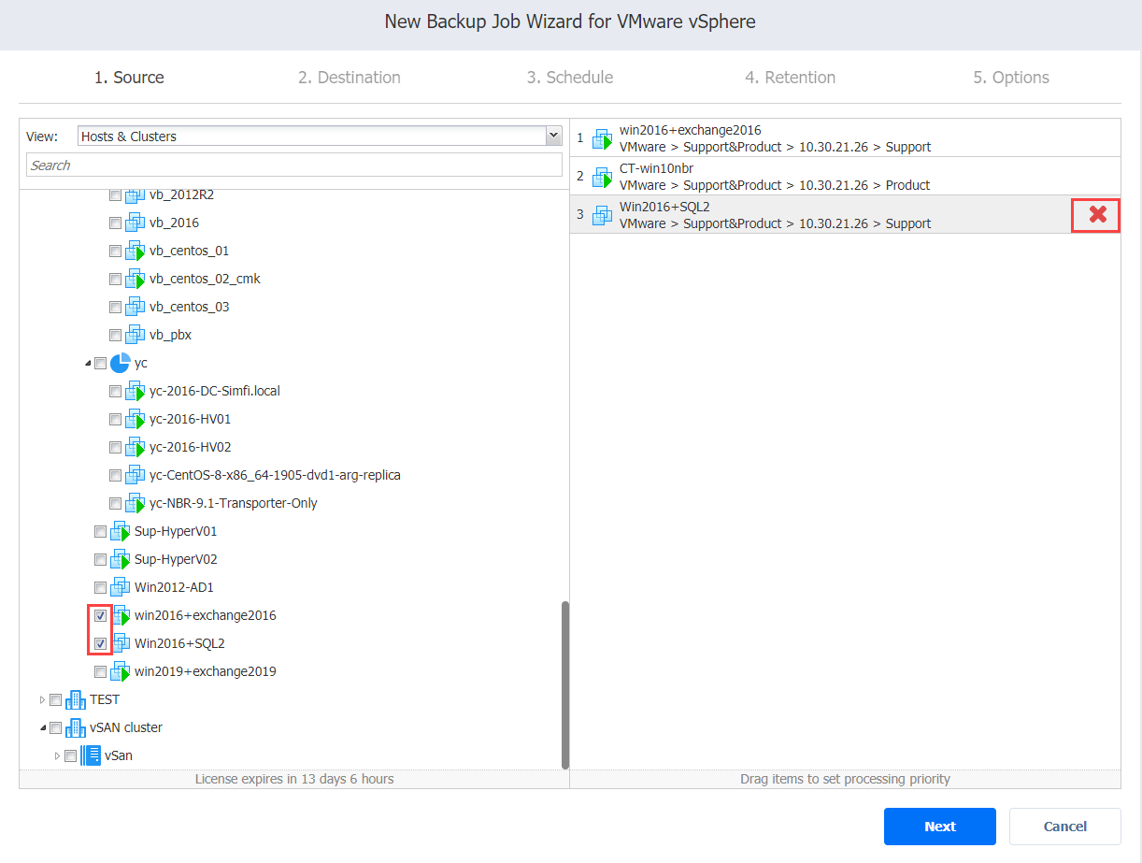The width and height of the screenshot is (1142, 863).
Task: Remove Win2016+SQL2 using the red X
Action: click(1097, 215)
